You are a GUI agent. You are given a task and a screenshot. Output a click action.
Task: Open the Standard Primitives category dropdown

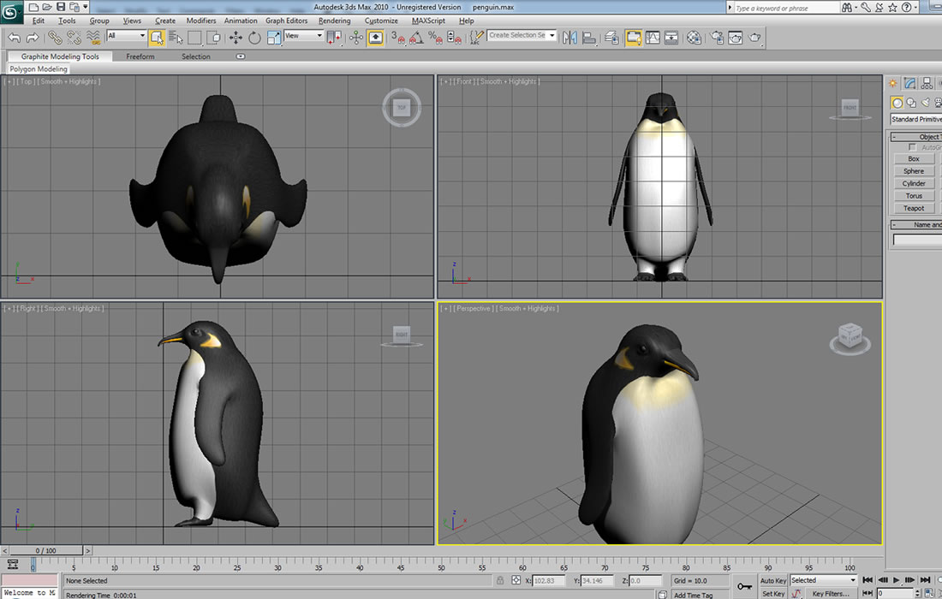[915, 119]
